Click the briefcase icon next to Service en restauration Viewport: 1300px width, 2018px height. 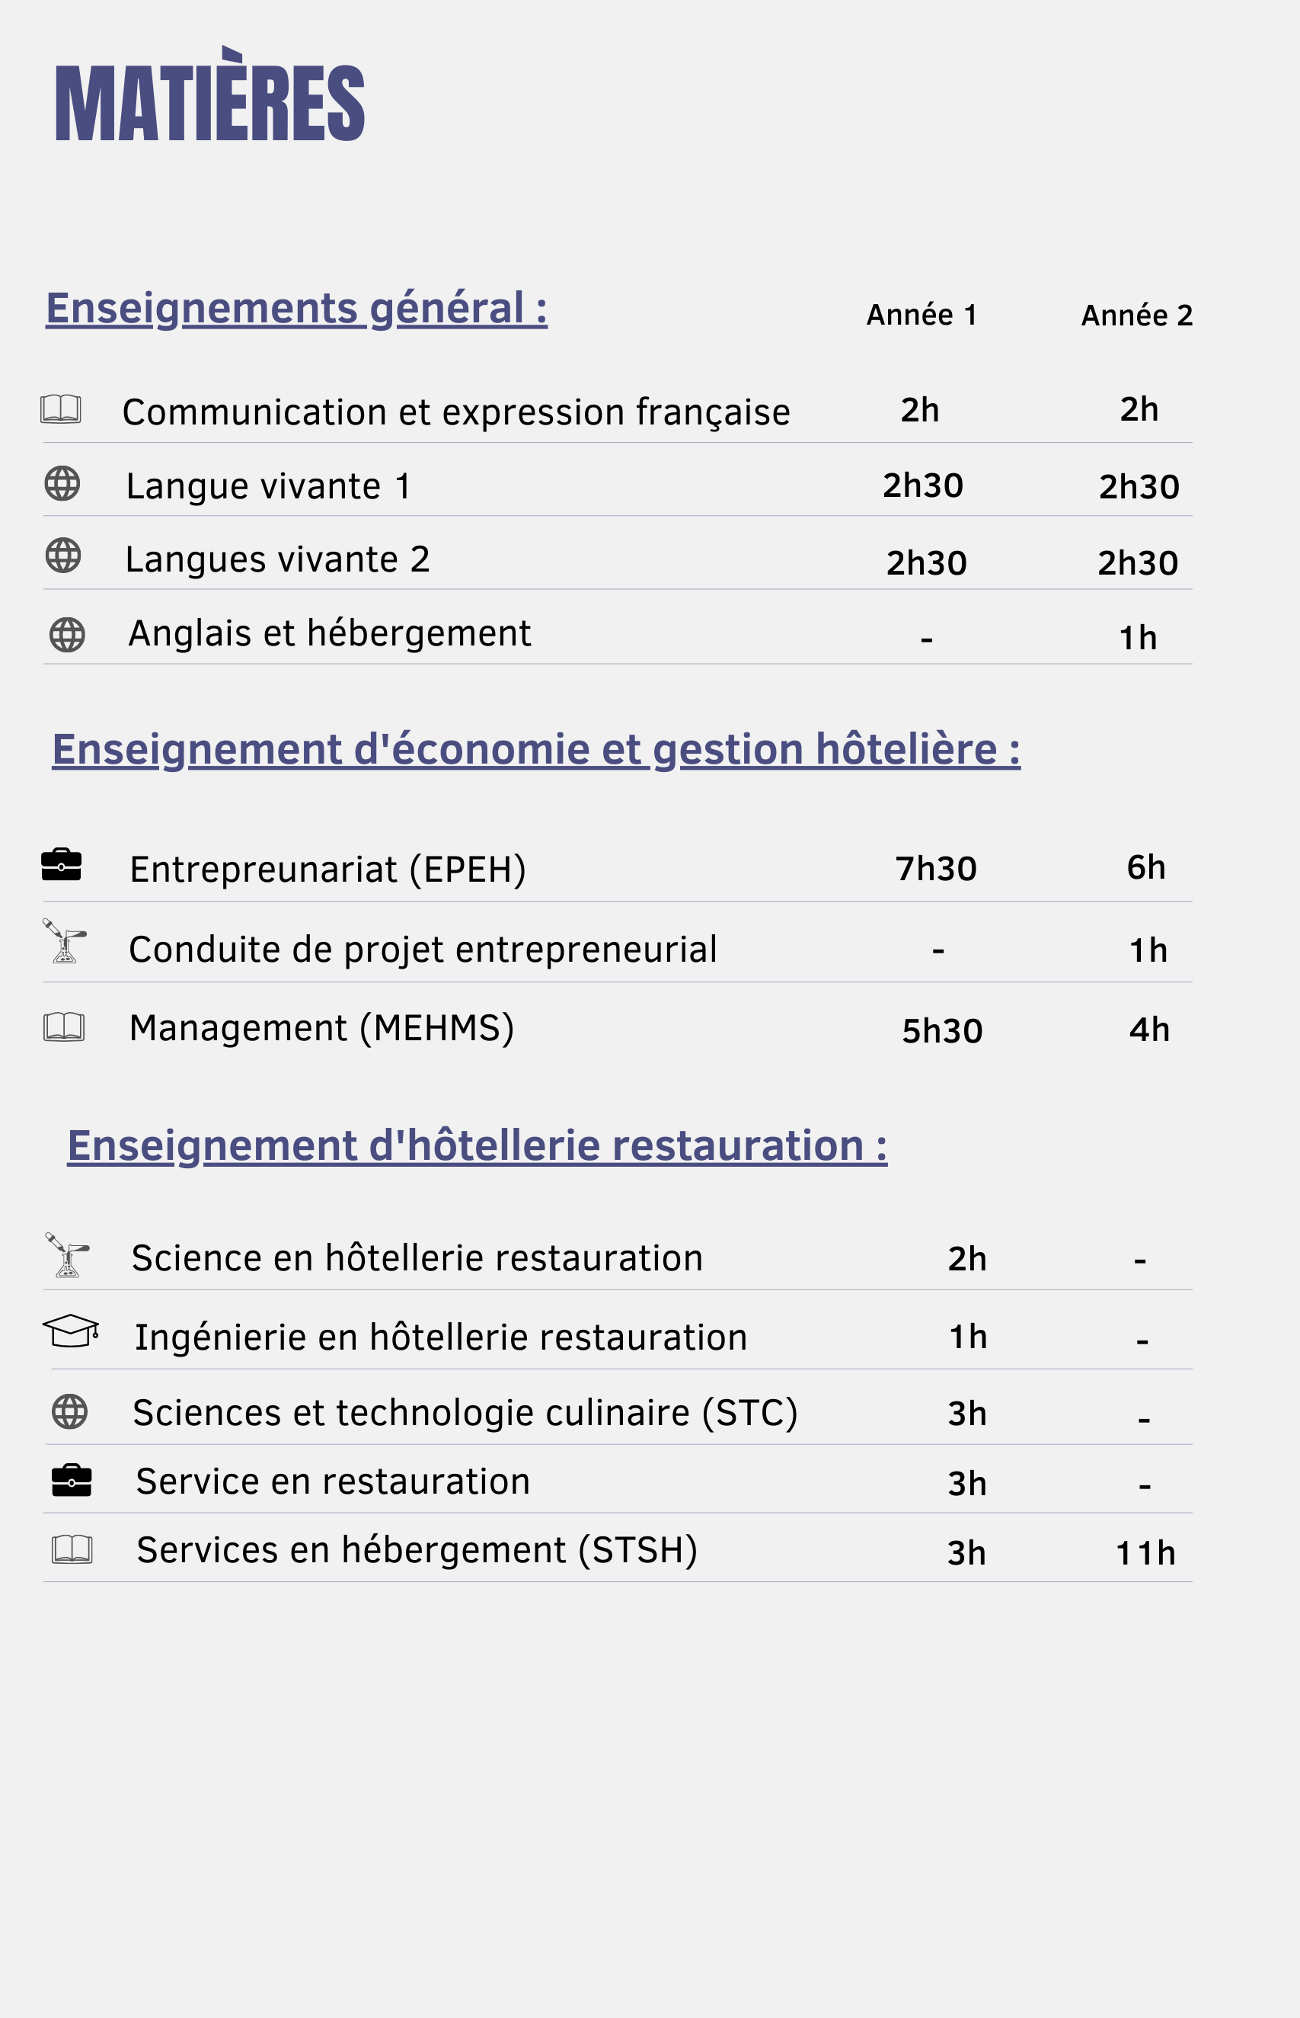coord(72,1480)
